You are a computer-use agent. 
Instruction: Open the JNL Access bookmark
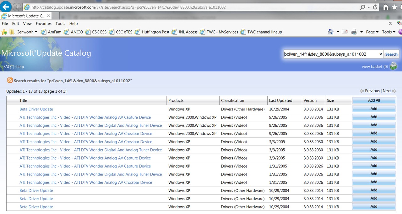pyautogui.click(x=185, y=32)
